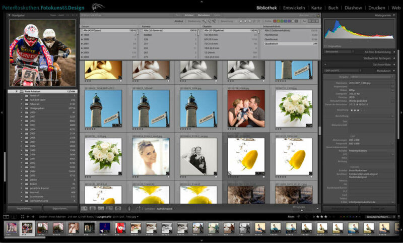
Task: Open compare view in the toolbar
Action: (x=101, y=208)
